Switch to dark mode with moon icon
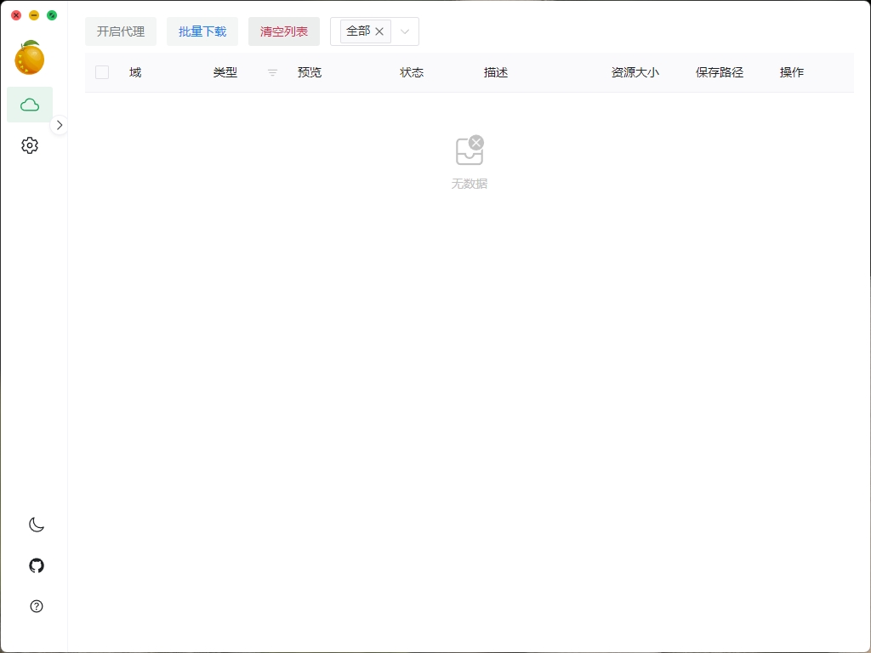The width and height of the screenshot is (871, 653). [x=37, y=525]
